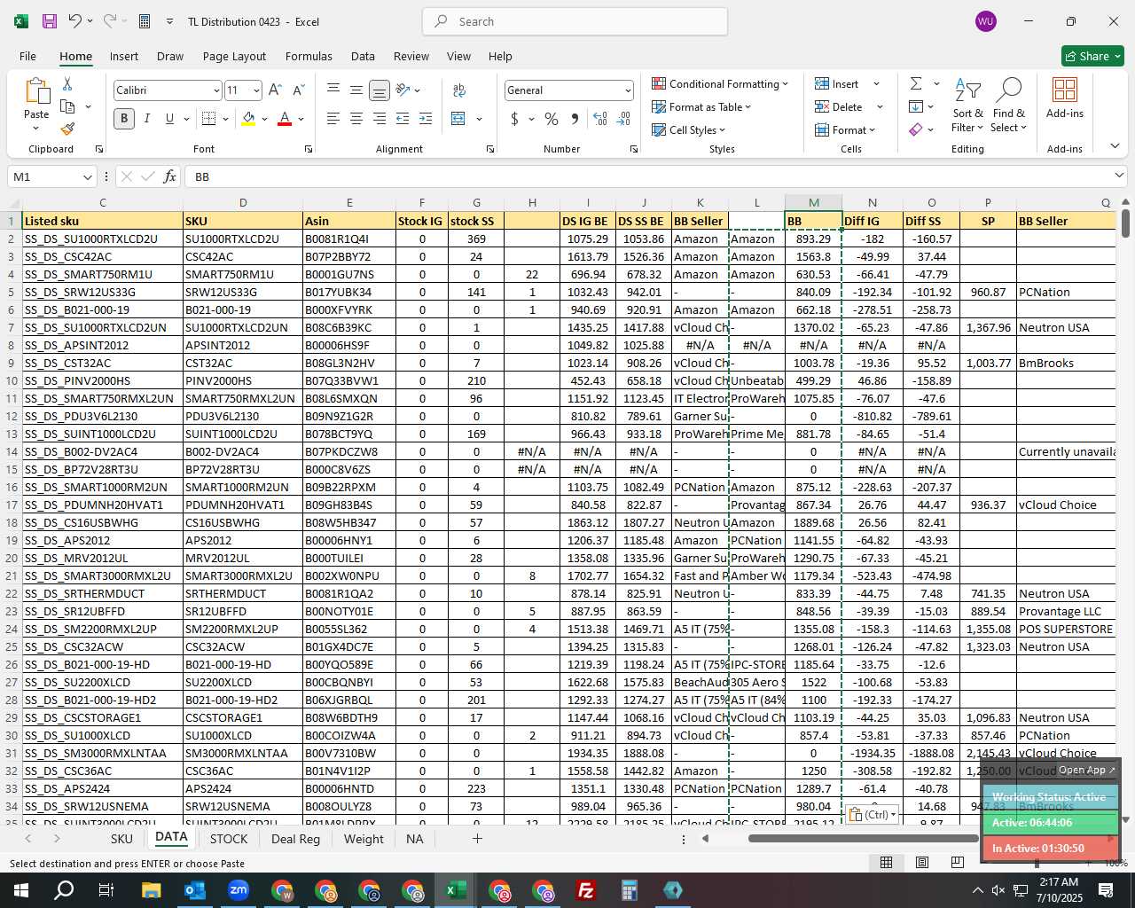The height and width of the screenshot is (908, 1135).
Task: Switch to the Insert ribbon tab
Action: [x=124, y=56]
